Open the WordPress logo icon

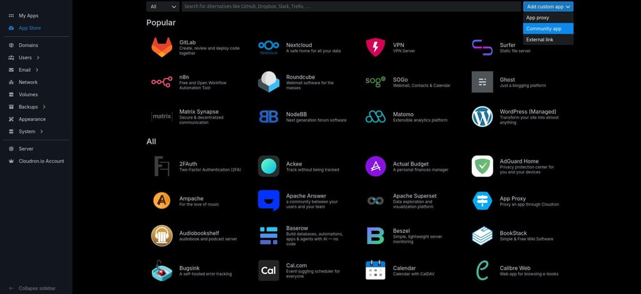483,117
